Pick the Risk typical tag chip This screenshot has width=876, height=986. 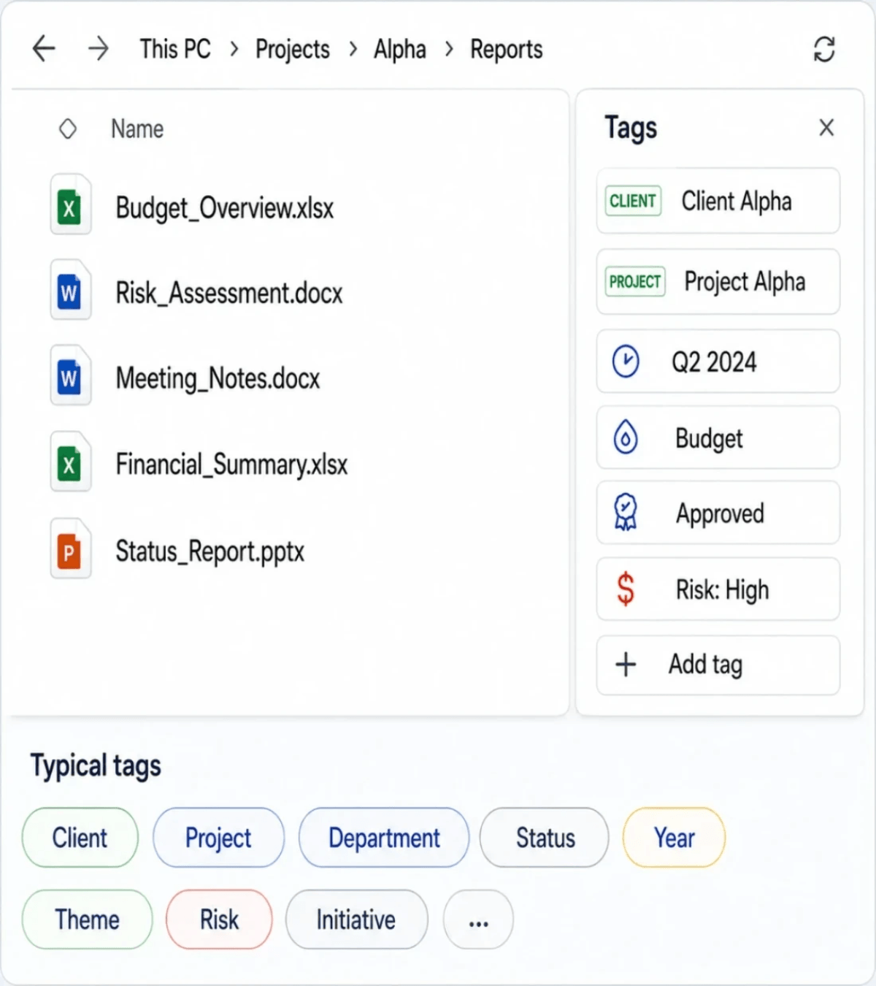(x=219, y=920)
